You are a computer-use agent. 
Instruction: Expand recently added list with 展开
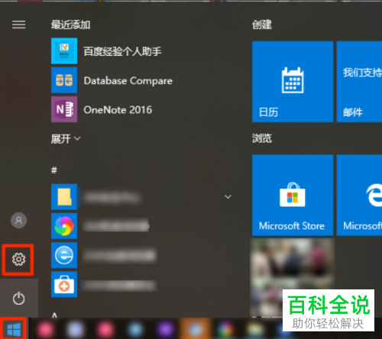click(66, 139)
